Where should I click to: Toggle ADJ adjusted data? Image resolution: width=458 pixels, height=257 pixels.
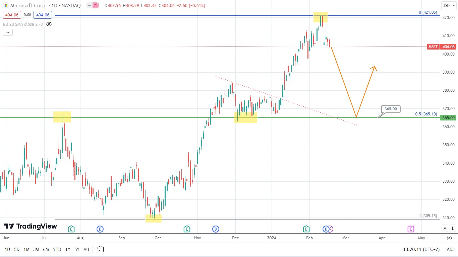coord(450,249)
